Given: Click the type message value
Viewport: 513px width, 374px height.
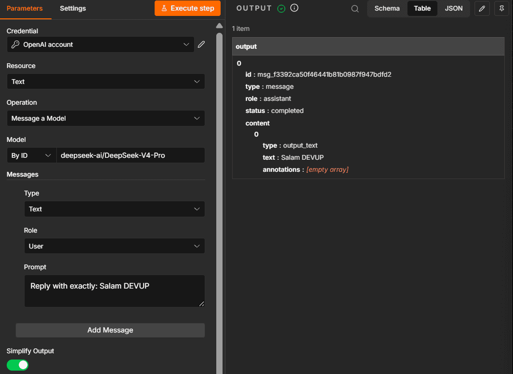Looking at the screenshot, I should [280, 86].
